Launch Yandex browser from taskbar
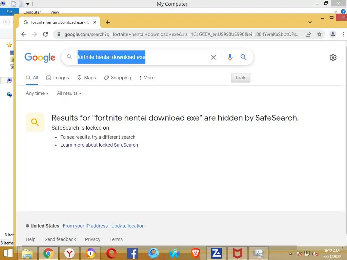Viewport: 347px width, 260px height. coord(69,253)
